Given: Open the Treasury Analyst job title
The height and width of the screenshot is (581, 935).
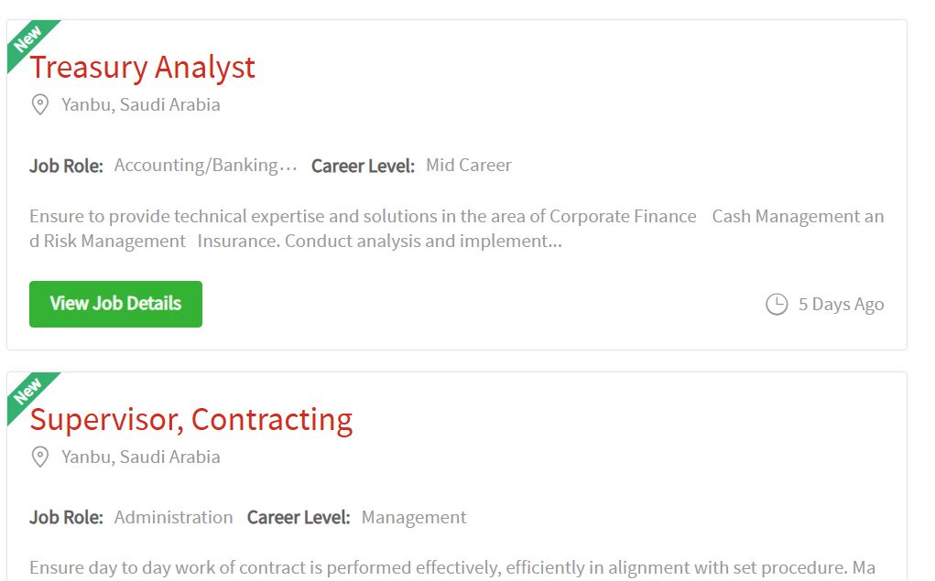Looking at the screenshot, I should coord(143,68).
